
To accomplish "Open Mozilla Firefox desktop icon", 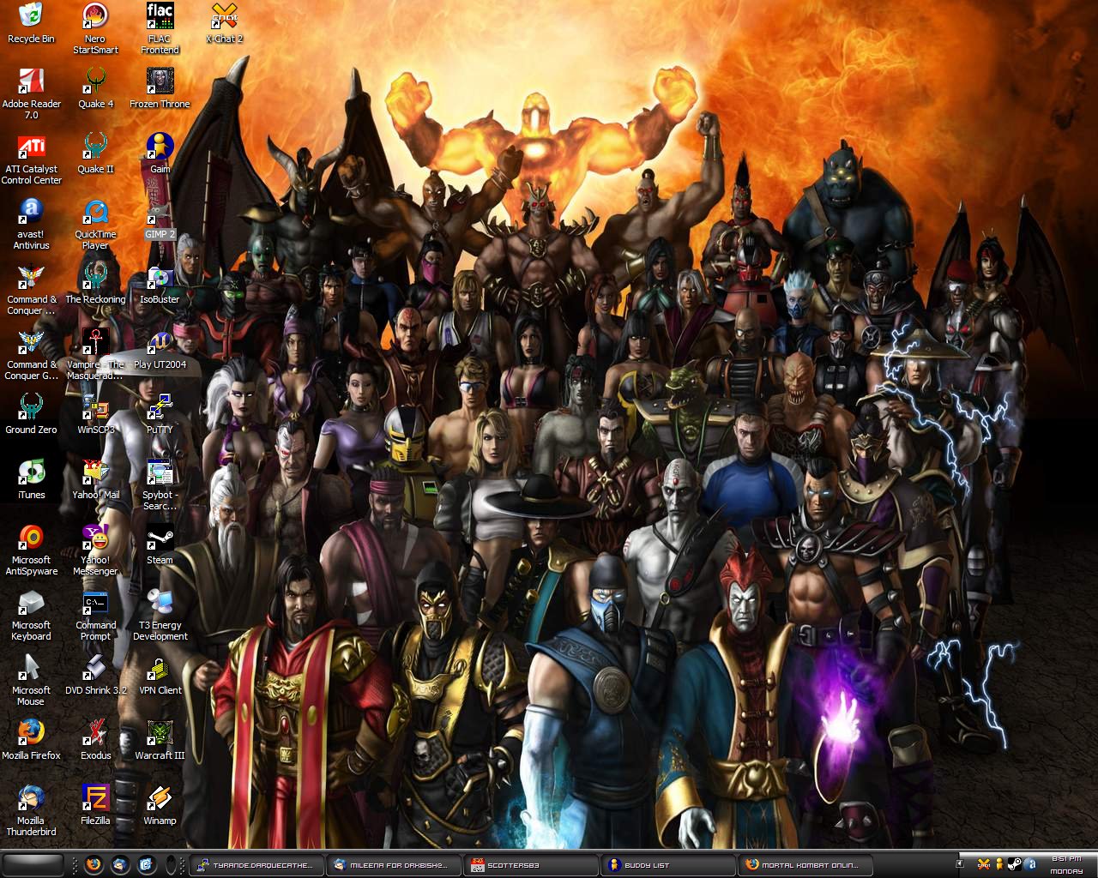I will [31, 740].
